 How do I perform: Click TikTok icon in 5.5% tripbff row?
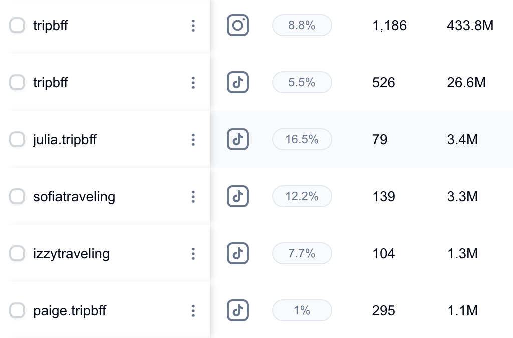point(238,82)
